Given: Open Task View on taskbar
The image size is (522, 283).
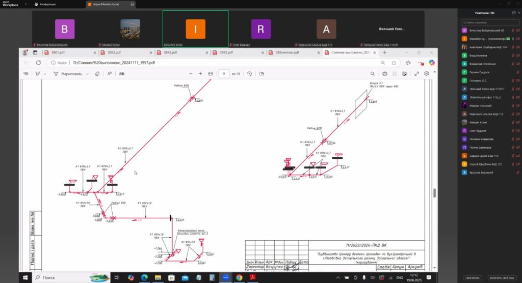Looking at the screenshot, I should (117, 277).
